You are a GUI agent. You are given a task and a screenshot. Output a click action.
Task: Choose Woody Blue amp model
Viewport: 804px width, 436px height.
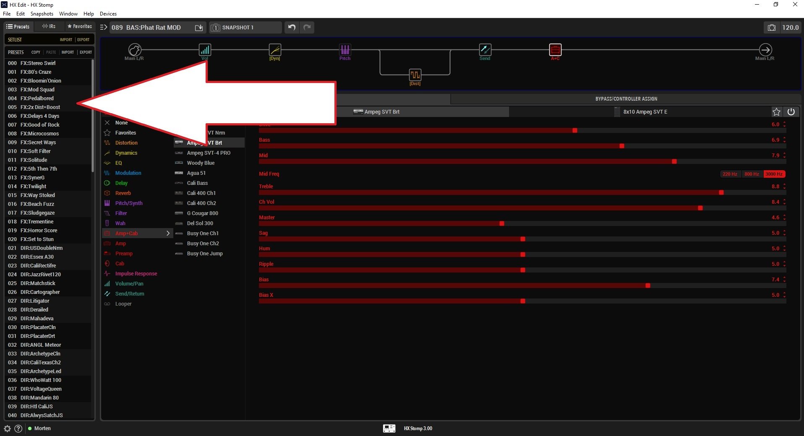201,163
